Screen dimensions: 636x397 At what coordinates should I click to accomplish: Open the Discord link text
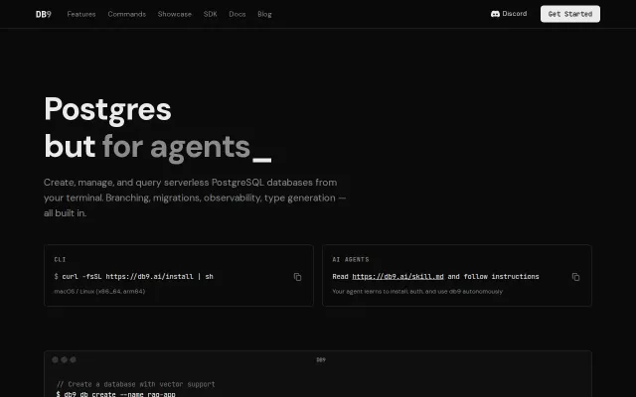(x=515, y=14)
